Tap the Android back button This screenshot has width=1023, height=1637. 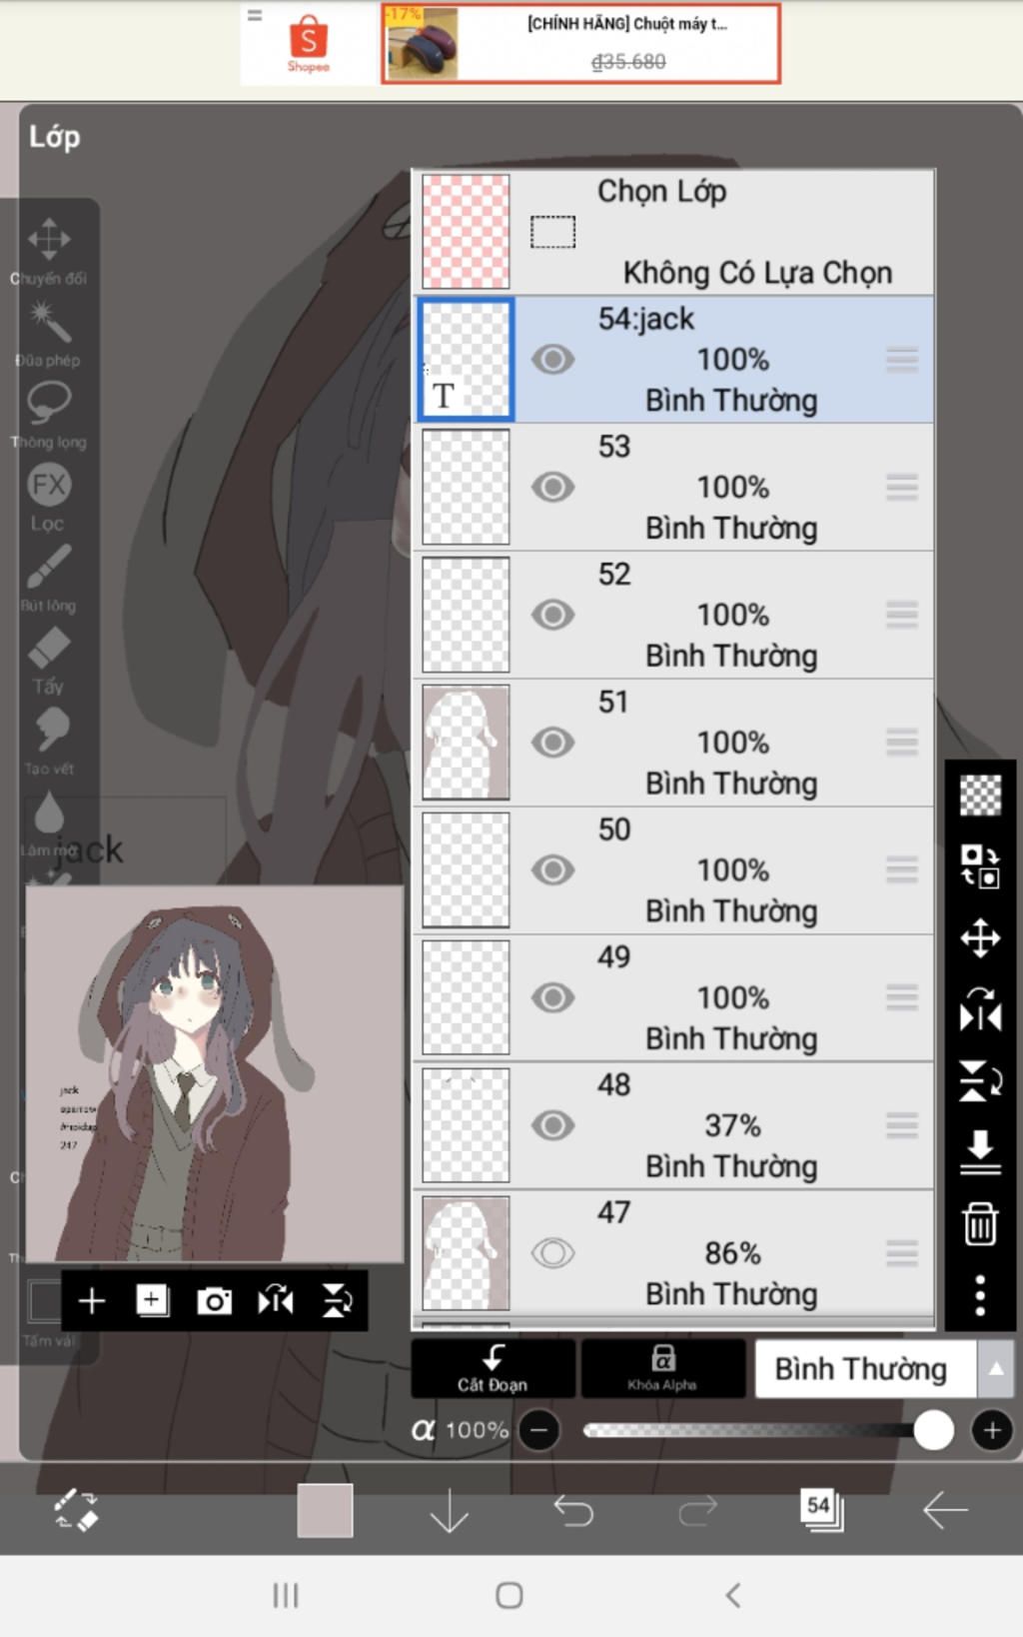(733, 1595)
